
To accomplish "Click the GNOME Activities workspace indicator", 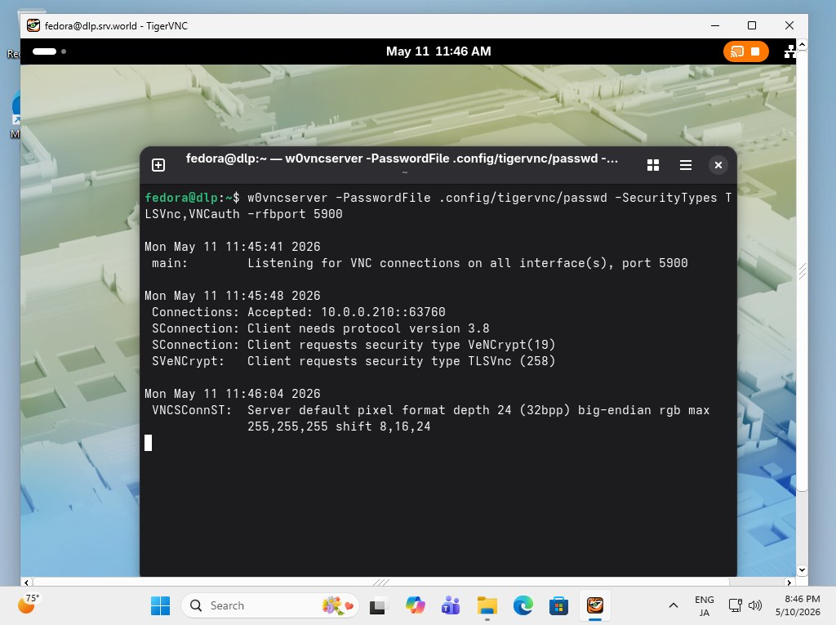I will pos(49,51).
